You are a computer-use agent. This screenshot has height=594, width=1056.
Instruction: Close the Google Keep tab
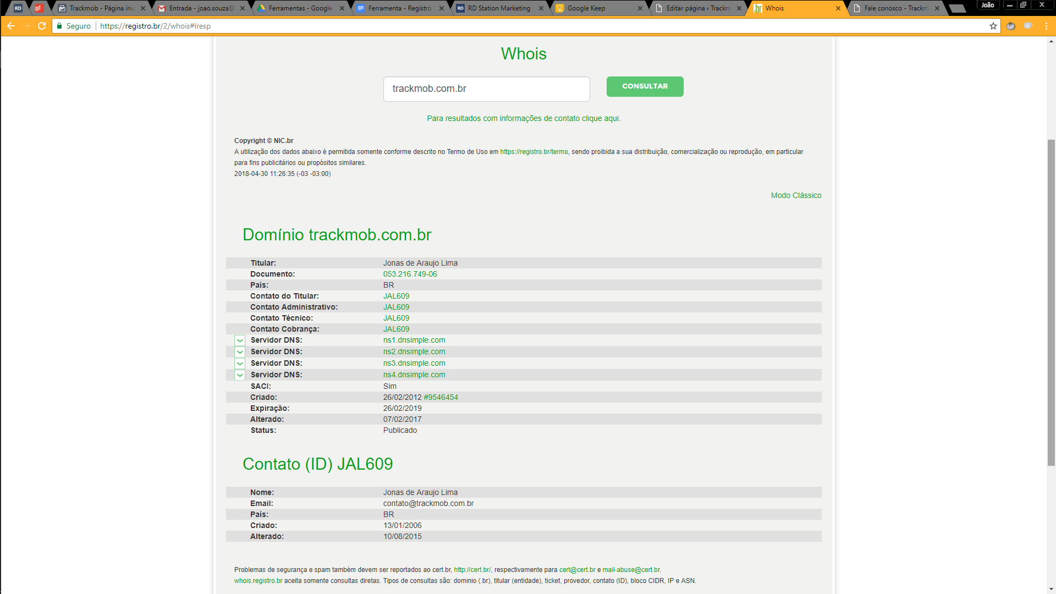[640, 8]
